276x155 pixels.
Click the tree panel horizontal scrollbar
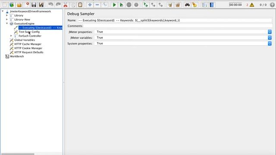pos(18,154)
